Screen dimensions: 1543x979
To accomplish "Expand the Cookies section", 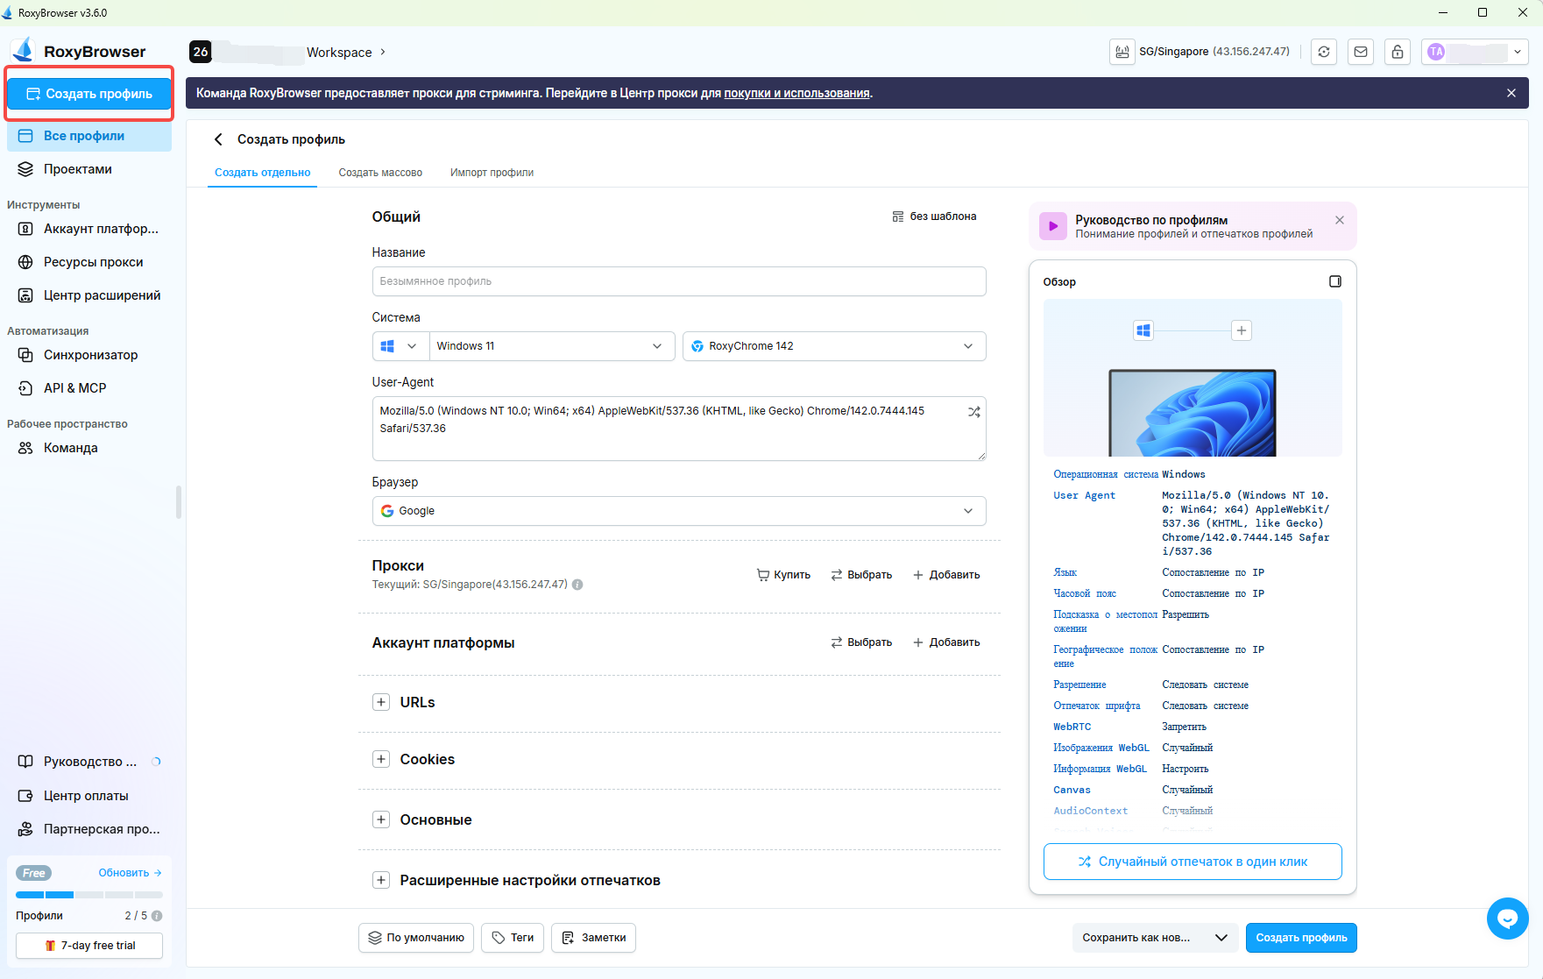I will (381, 759).
